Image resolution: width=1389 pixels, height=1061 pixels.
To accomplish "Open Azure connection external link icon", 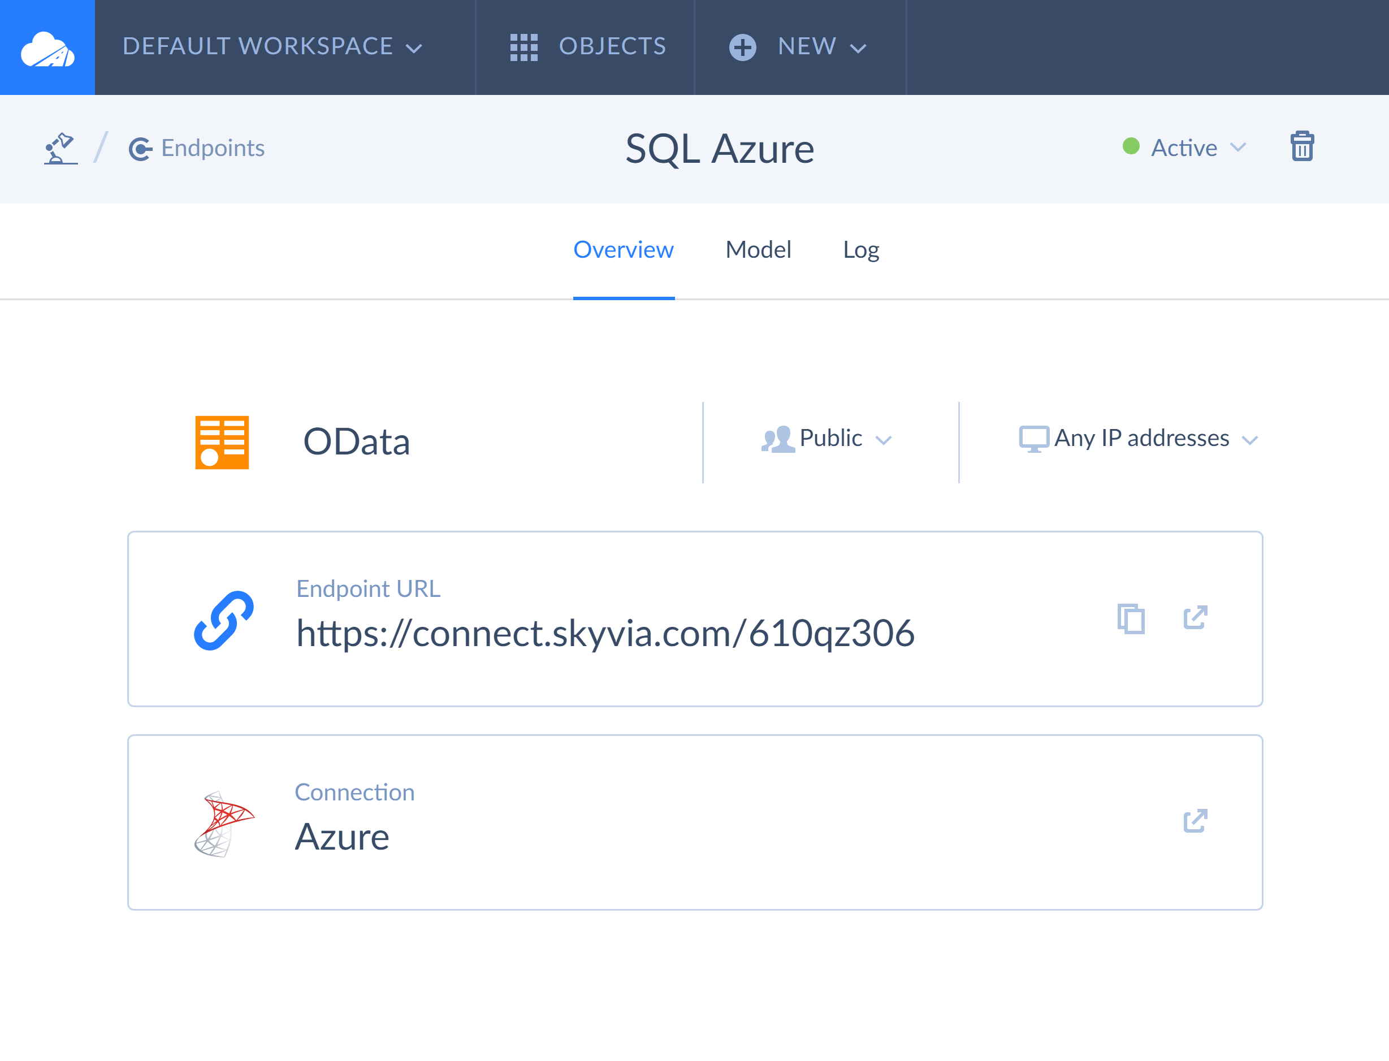I will point(1195,821).
